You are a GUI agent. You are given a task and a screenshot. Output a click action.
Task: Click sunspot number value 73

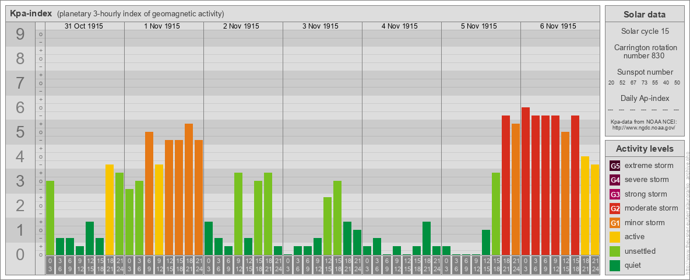[644, 83]
